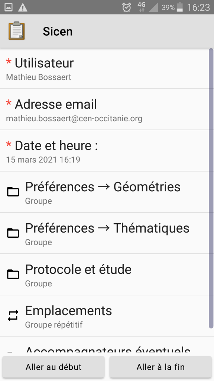Tap the 4G signal indicator
Image resolution: width=214 pixels, height=381 pixels.
(x=141, y=7)
